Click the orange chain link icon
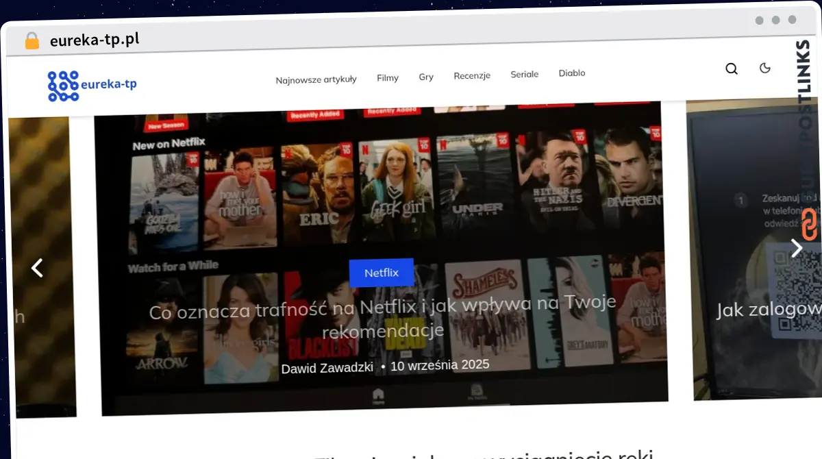 click(x=810, y=225)
